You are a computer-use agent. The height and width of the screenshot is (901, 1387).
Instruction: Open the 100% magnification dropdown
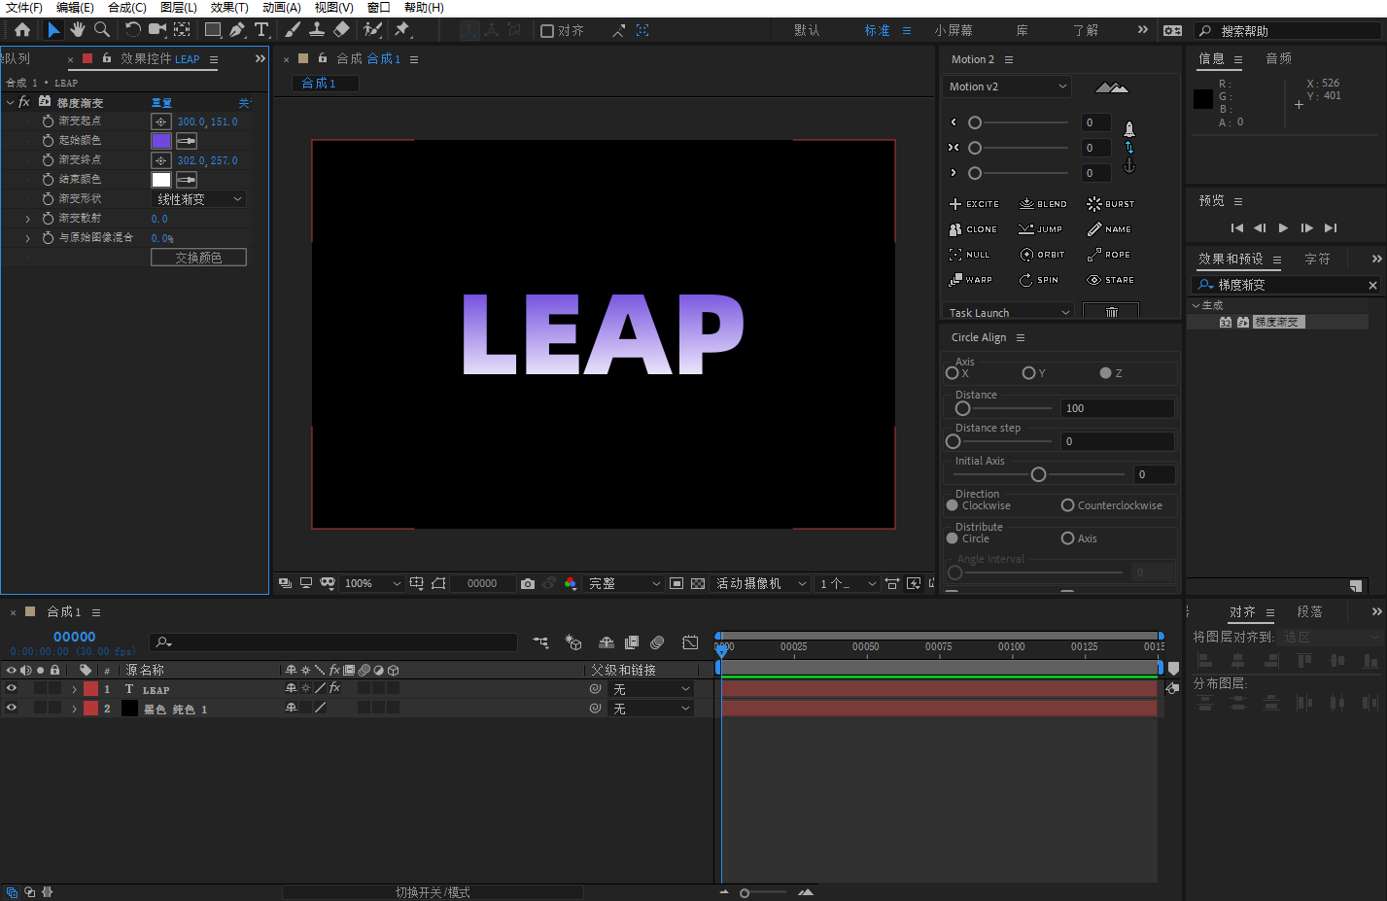coord(370,583)
